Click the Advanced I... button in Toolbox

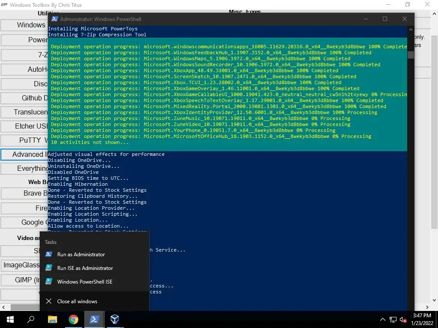click(x=24, y=155)
